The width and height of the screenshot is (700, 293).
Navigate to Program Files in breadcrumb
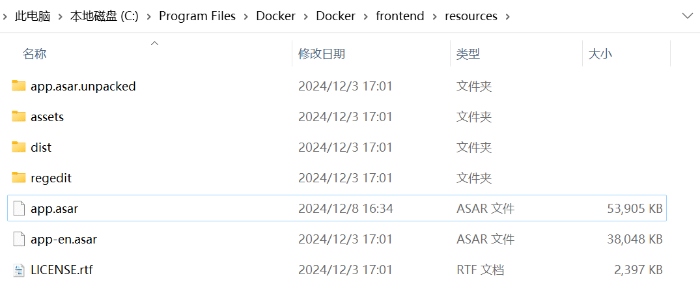coord(197,16)
